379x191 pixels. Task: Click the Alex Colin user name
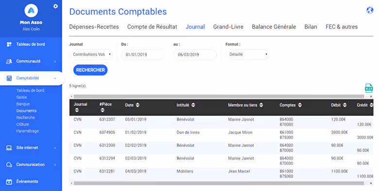31,29
